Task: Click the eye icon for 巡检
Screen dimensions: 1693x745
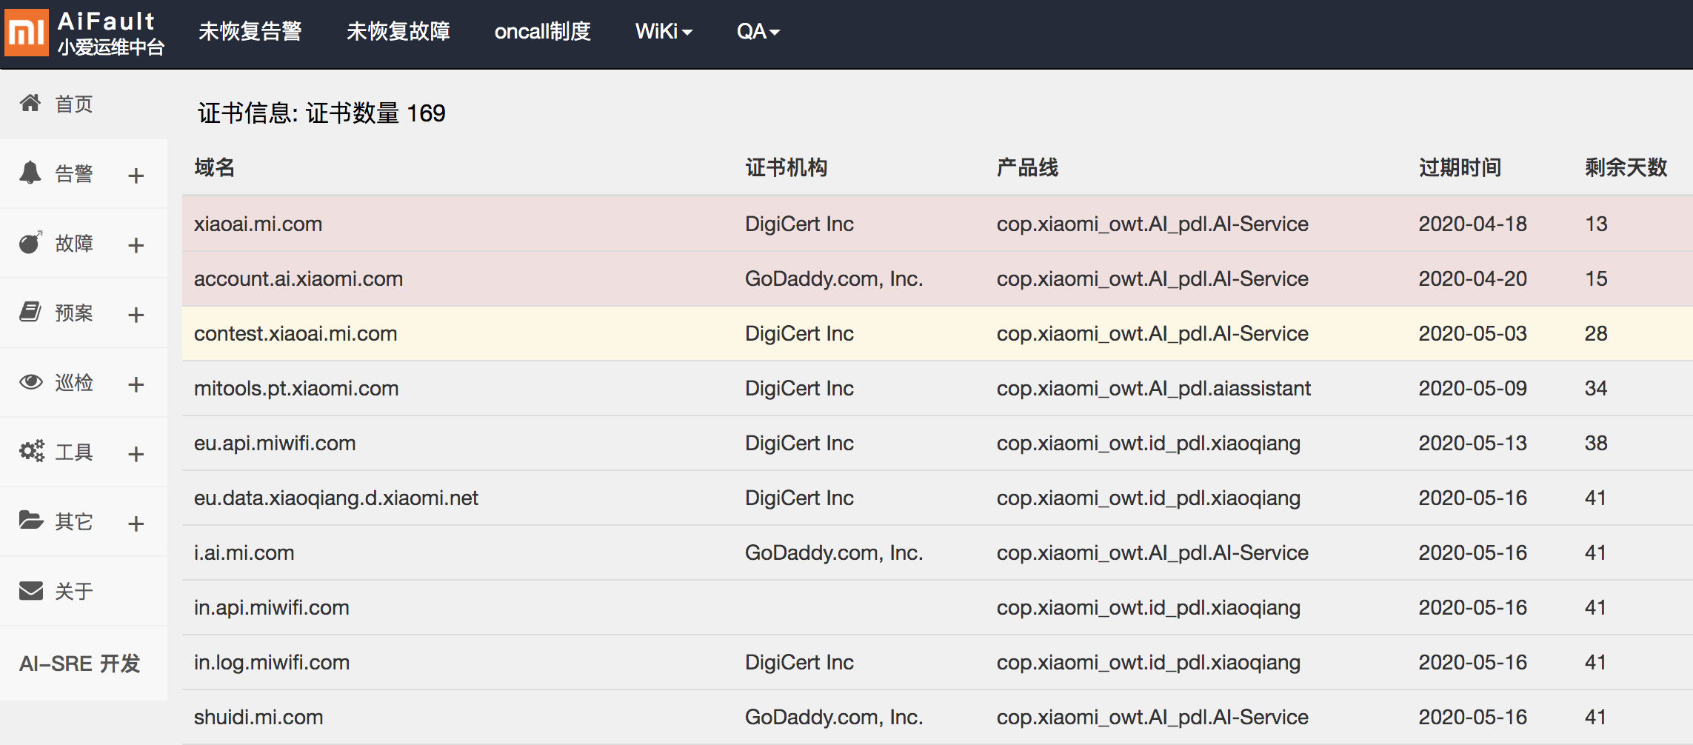Action: coord(30,381)
